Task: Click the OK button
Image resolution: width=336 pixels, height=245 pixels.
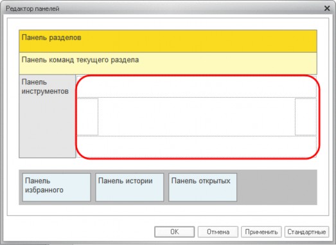Action: click(175, 232)
